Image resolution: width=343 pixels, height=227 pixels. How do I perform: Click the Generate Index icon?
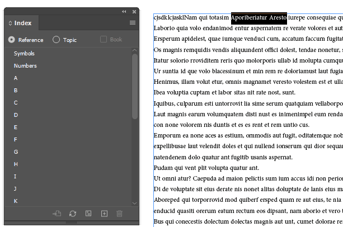tap(88, 214)
